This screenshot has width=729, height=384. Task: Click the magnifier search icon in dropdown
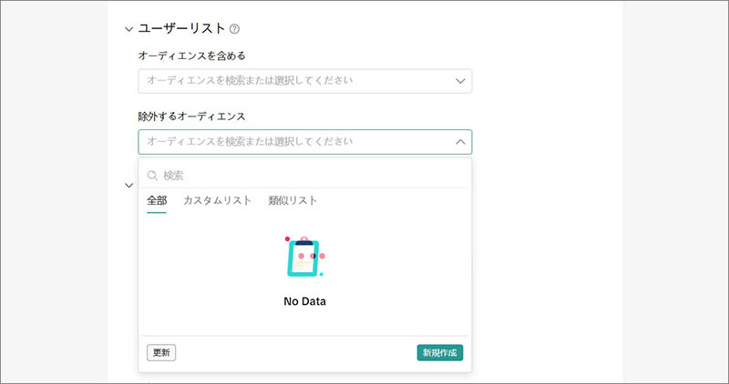(153, 175)
